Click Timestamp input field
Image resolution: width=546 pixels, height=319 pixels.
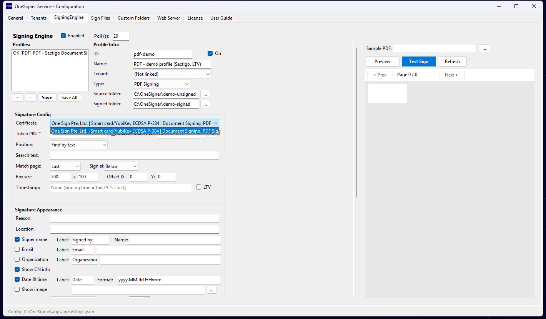[121, 188]
